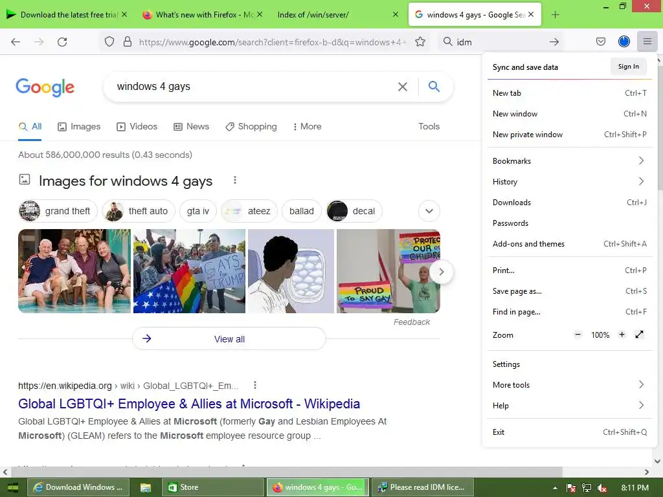Image resolution: width=663 pixels, height=497 pixels.
Task: Click the network tray icon
Action: click(x=587, y=487)
